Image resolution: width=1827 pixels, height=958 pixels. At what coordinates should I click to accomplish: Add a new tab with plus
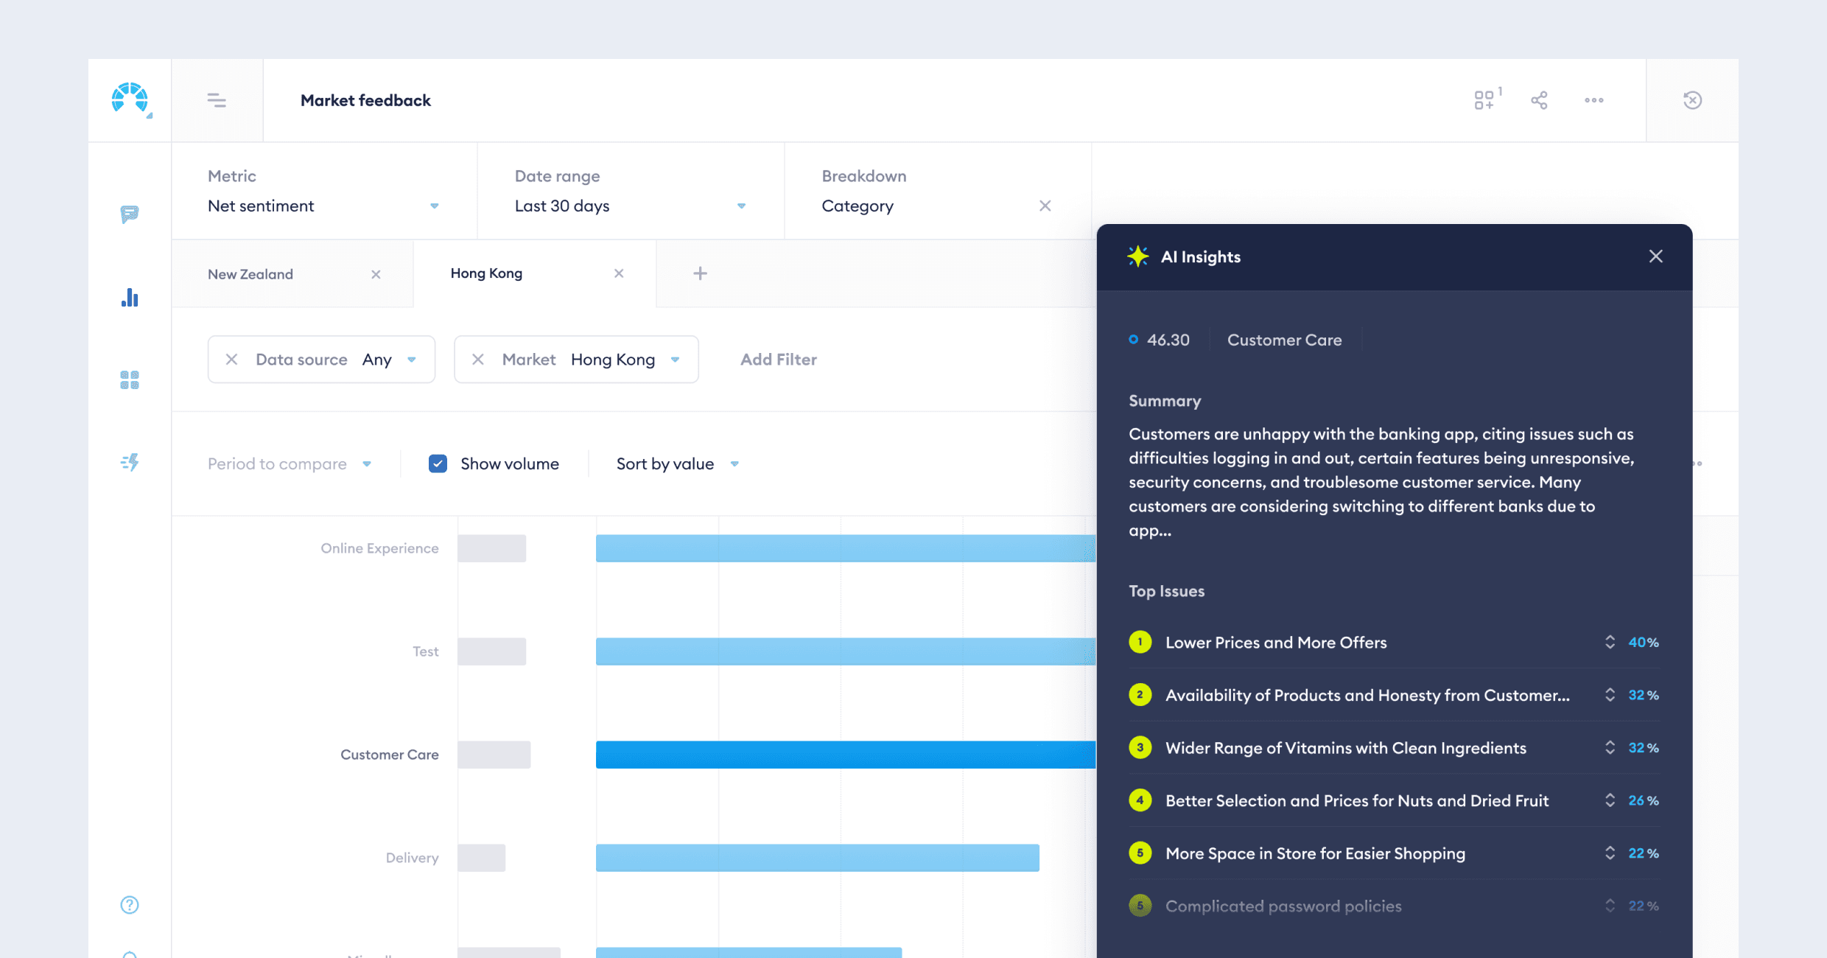(700, 273)
